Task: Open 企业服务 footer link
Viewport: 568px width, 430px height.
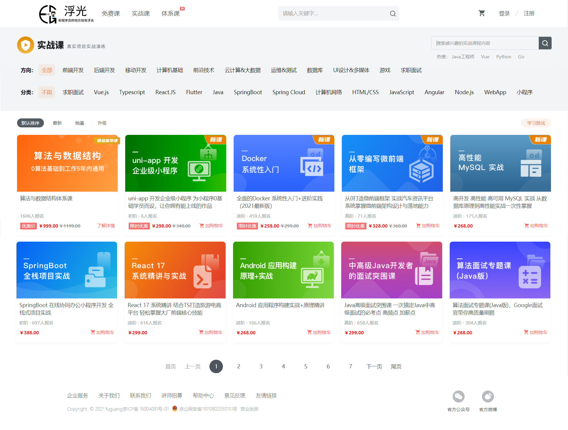Action: tap(77, 395)
